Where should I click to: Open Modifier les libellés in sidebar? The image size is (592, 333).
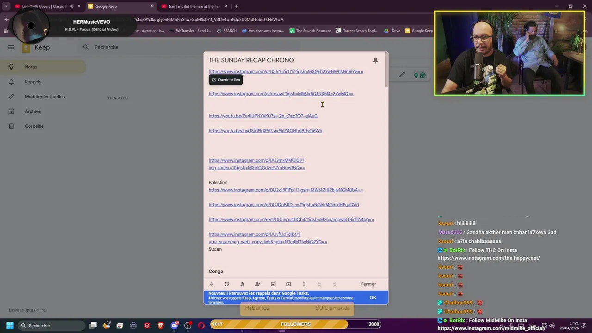pyautogui.click(x=43, y=97)
